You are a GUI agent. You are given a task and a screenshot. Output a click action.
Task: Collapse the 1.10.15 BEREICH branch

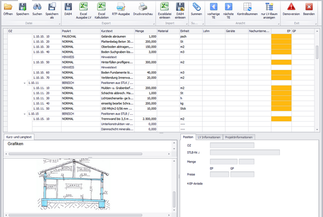[25, 114]
